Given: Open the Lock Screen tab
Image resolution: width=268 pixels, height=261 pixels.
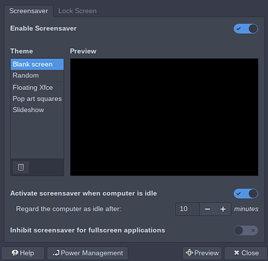Looking at the screenshot, I should click(x=77, y=11).
